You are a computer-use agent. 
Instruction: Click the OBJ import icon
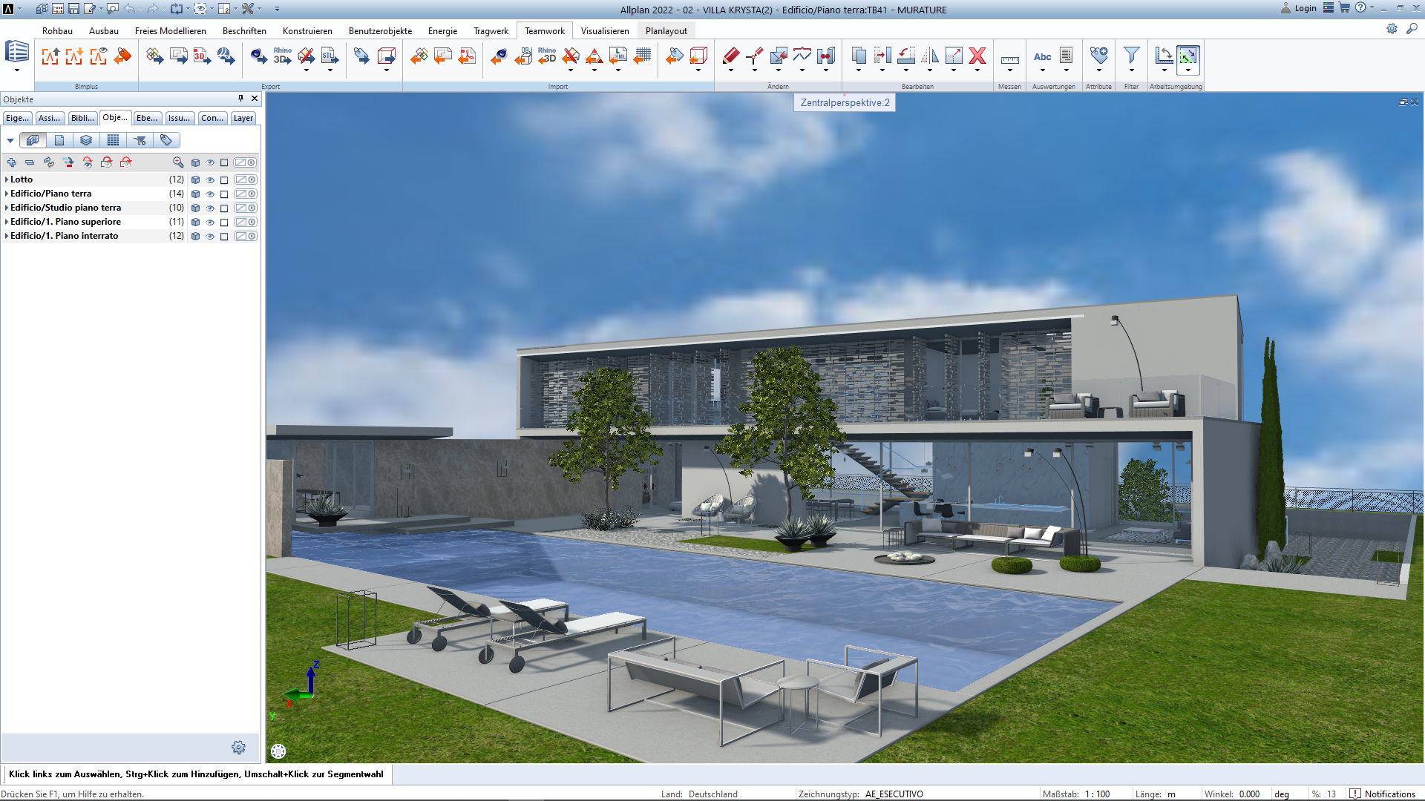coord(523,56)
